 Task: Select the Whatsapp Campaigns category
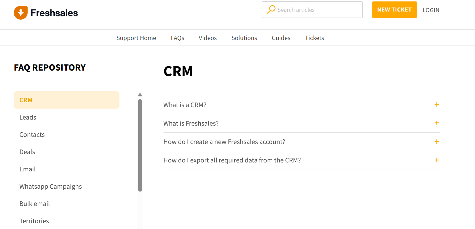[x=51, y=187]
